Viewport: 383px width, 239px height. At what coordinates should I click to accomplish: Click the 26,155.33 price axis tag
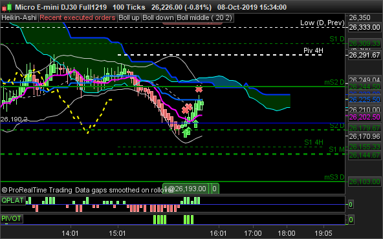364,147
